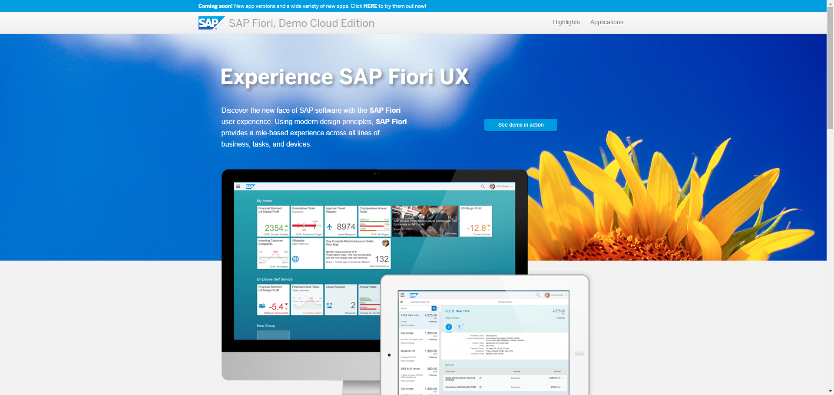Select the US Margin Profit -12.8 tile
834x395 pixels.
click(x=476, y=221)
